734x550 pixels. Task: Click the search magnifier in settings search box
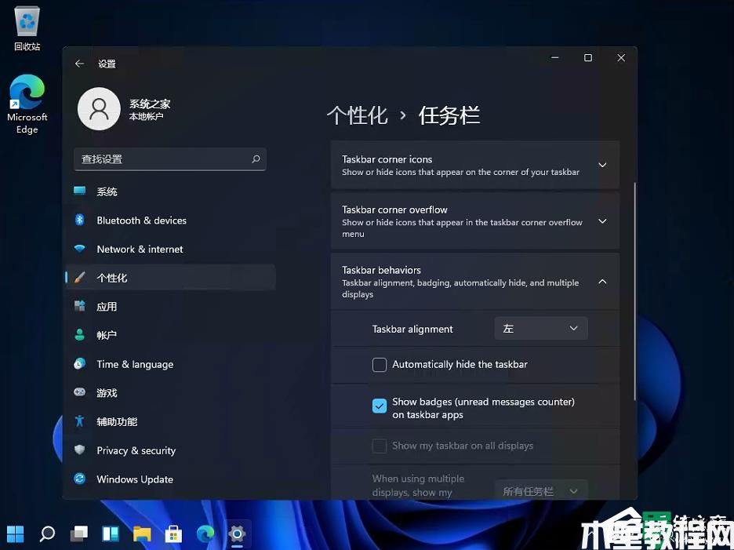pyautogui.click(x=256, y=158)
